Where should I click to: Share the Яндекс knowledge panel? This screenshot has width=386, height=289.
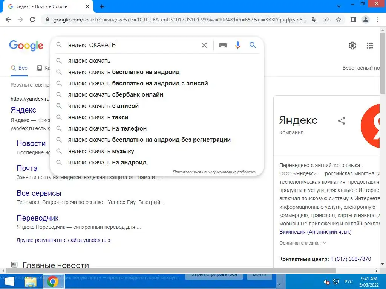[342, 121]
